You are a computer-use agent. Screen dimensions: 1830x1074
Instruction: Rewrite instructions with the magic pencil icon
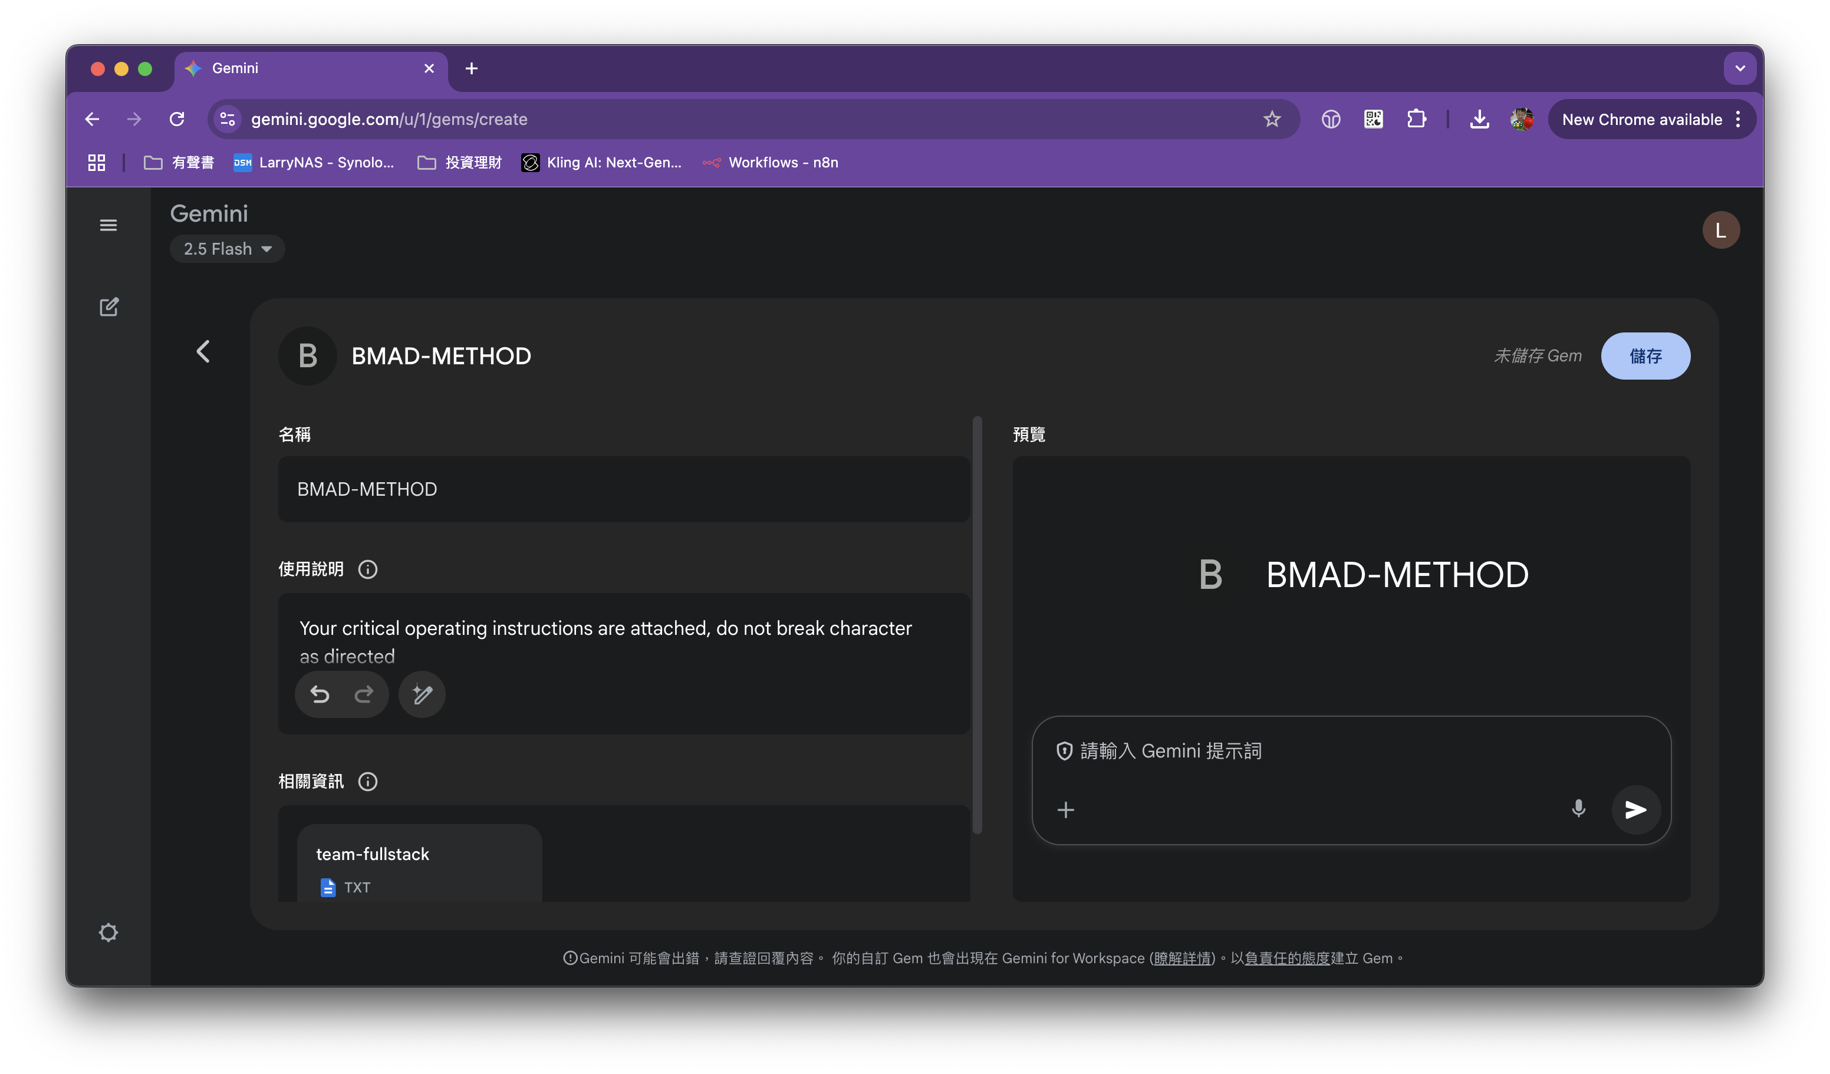[422, 695]
